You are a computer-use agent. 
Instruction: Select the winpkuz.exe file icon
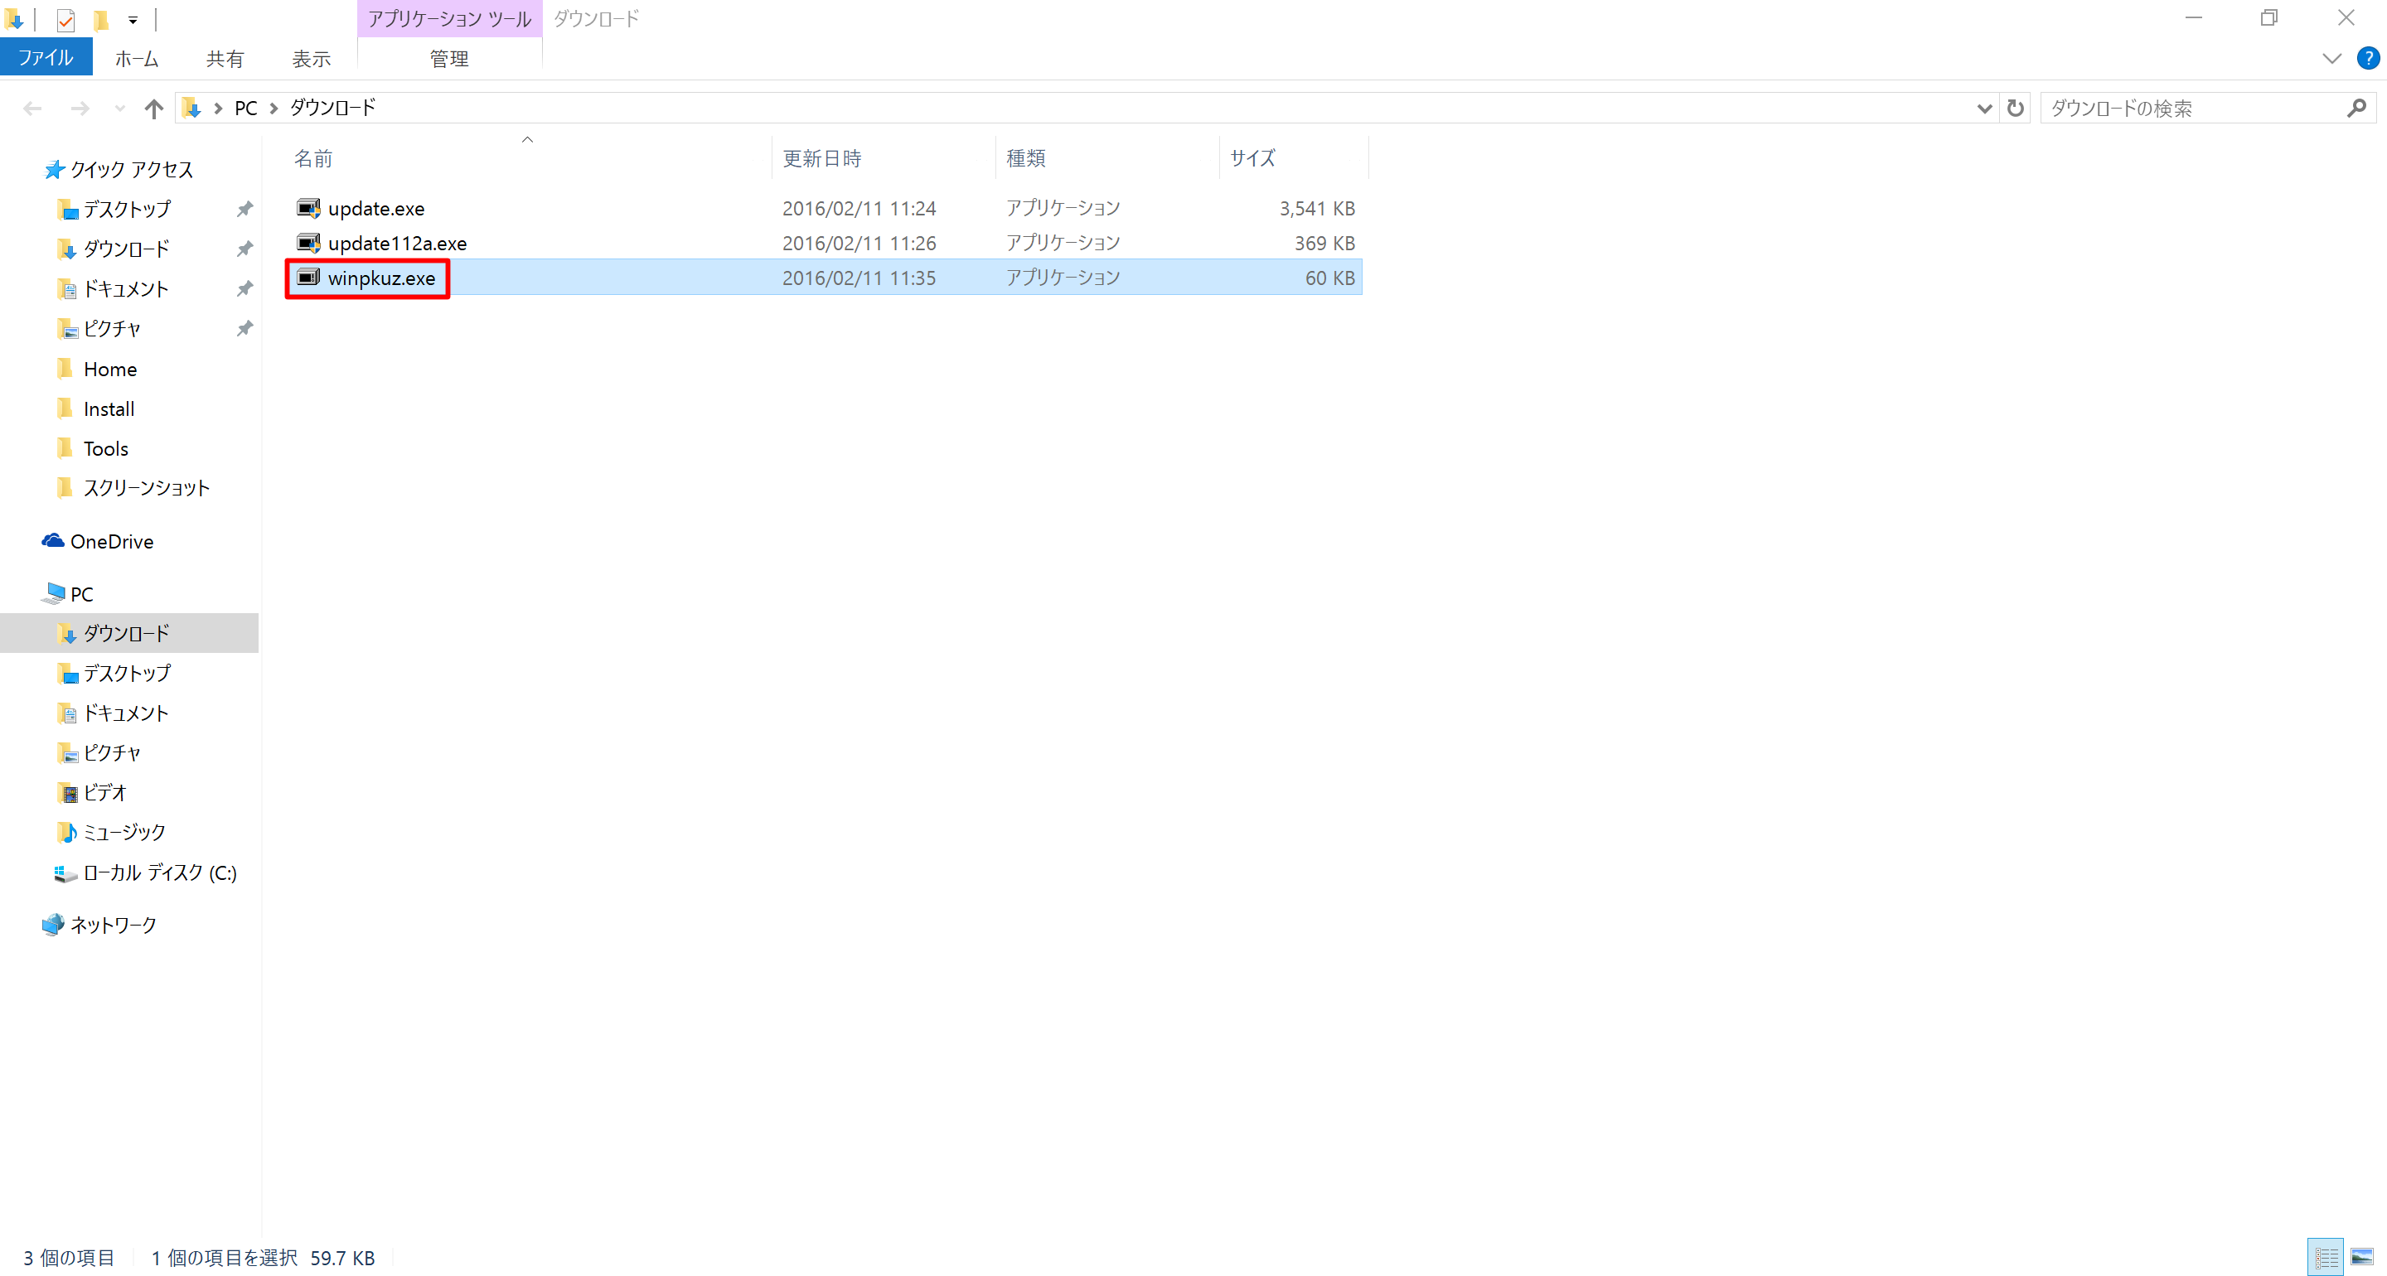coord(307,277)
